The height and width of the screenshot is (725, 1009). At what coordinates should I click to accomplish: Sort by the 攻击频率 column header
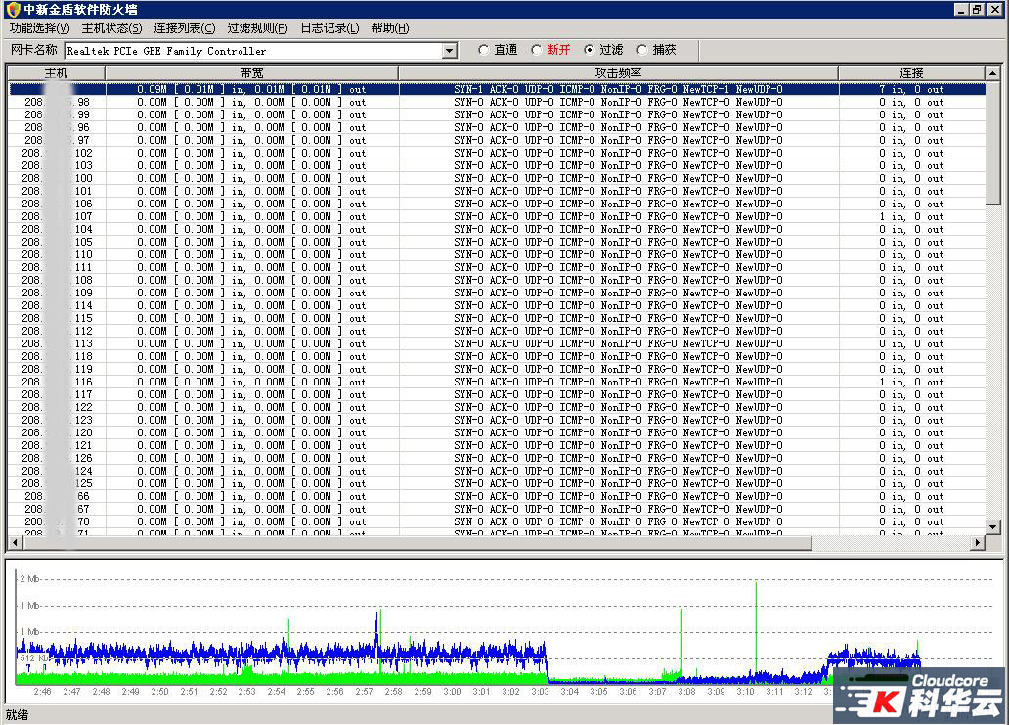618,72
